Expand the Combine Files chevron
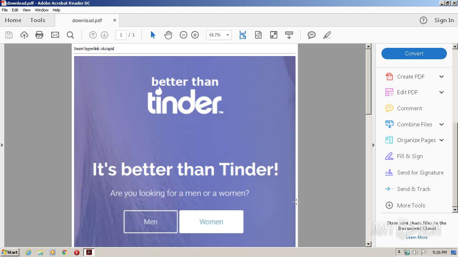 tap(442, 124)
